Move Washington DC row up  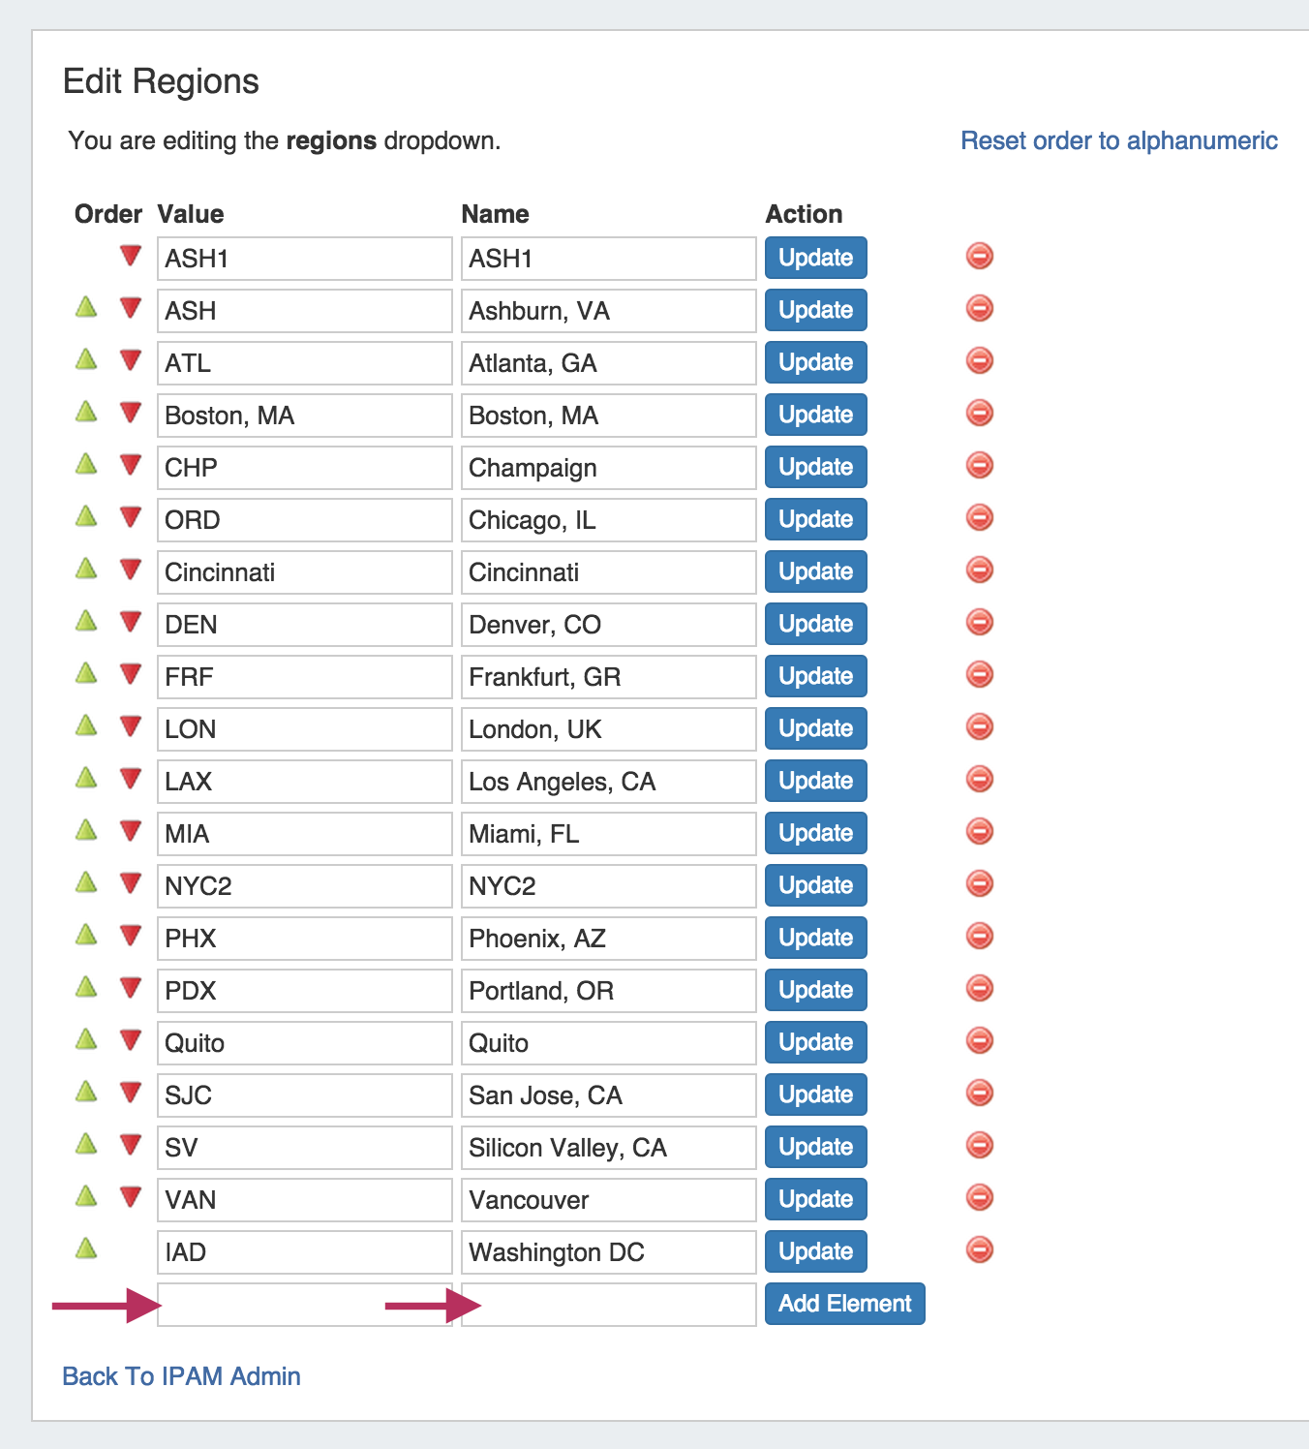point(86,1249)
